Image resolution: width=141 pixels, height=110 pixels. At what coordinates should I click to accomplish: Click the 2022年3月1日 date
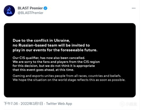[x=32, y=104]
